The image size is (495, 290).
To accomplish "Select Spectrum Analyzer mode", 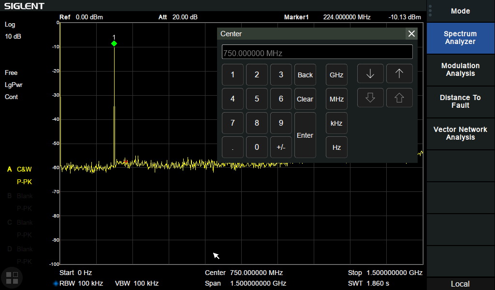I will 460,38.
